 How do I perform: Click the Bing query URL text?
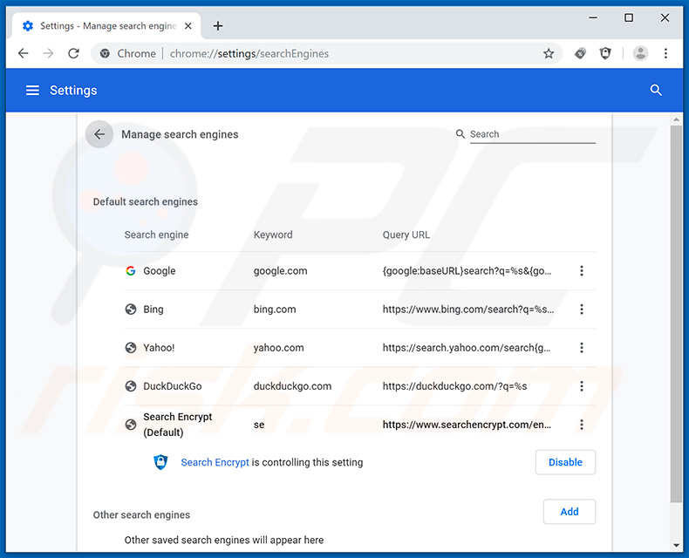(468, 310)
